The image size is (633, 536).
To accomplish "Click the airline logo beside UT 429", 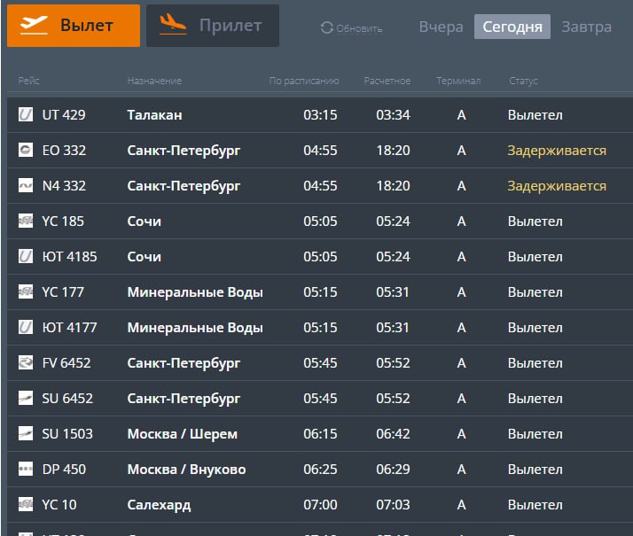I will 26,115.
